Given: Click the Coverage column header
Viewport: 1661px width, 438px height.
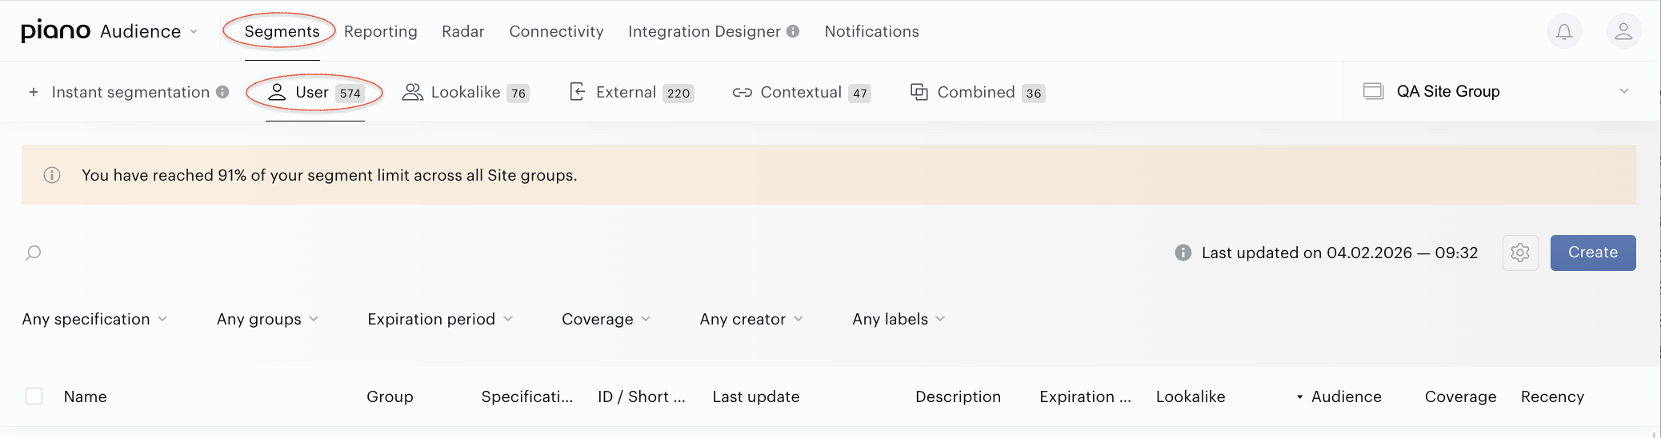Looking at the screenshot, I should [x=1460, y=396].
